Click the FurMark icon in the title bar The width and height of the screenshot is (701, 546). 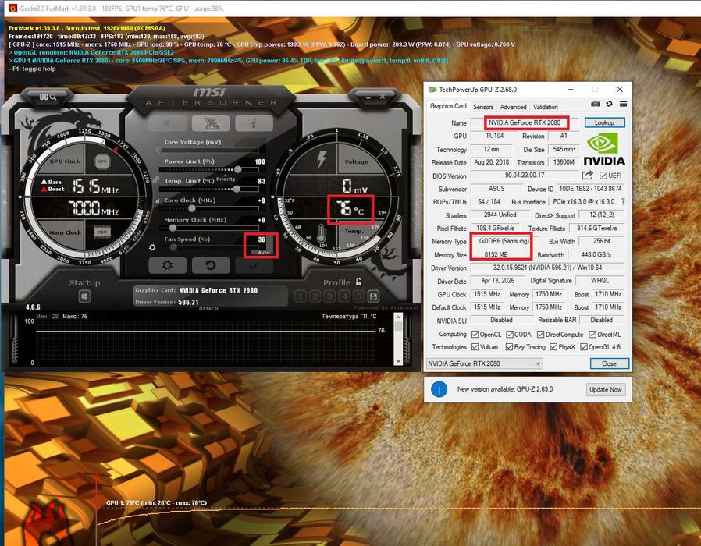pos(13,8)
